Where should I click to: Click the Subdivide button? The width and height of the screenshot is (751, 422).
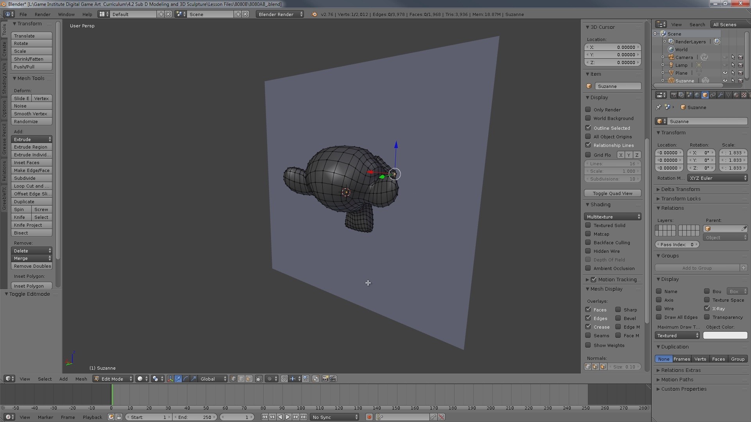pos(32,178)
